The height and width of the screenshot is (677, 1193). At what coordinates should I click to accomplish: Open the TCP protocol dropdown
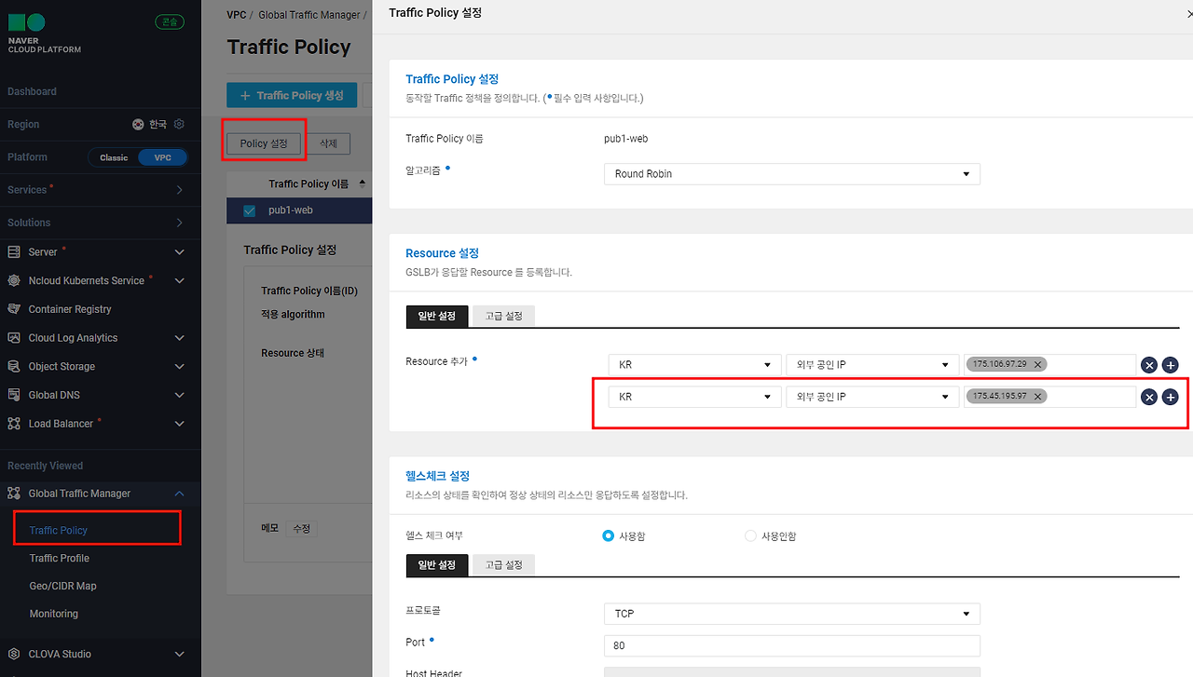[x=792, y=614]
